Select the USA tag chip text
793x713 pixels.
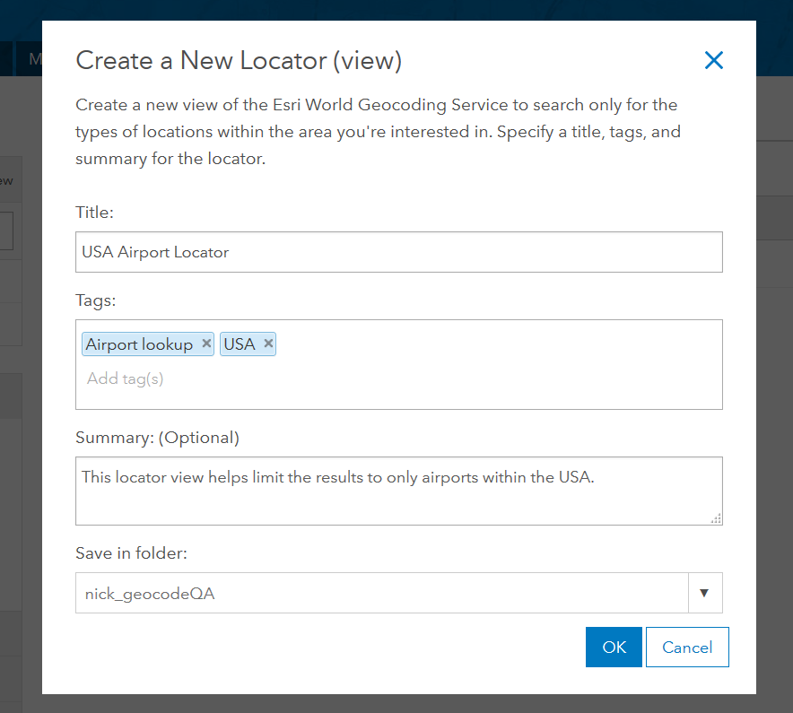[240, 344]
